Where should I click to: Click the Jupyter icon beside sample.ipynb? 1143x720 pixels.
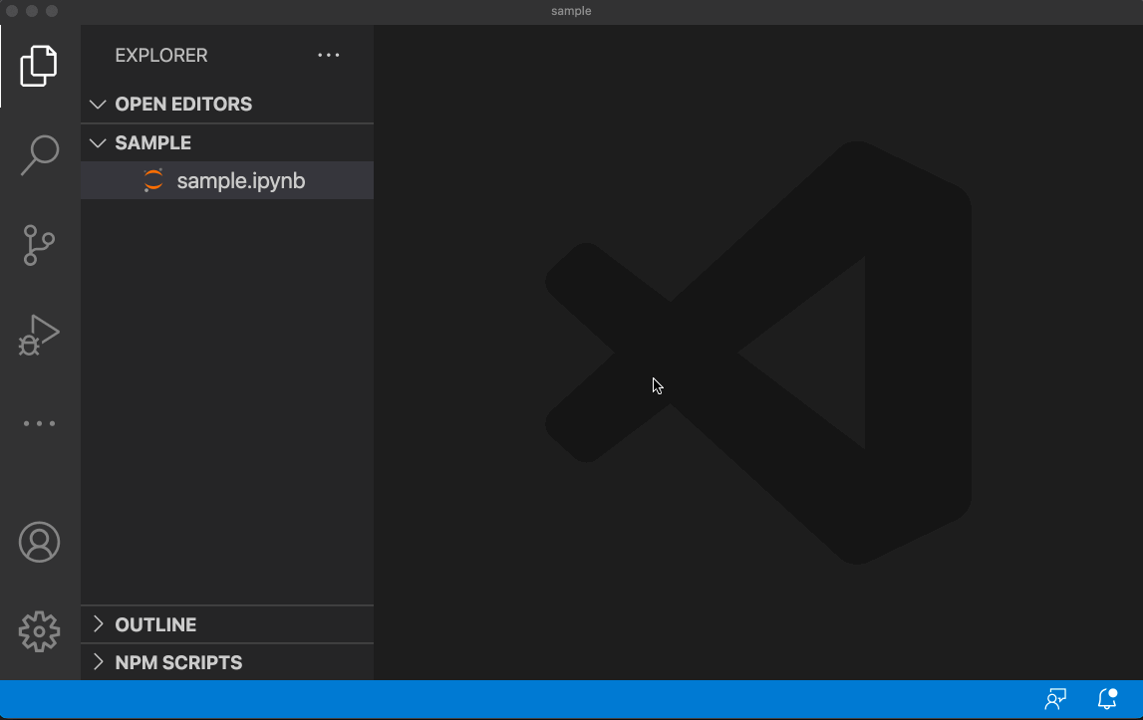[153, 180]
